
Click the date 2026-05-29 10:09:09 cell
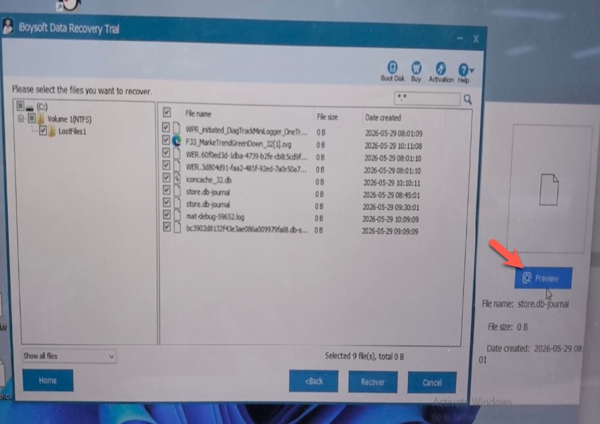coord(390,220)
